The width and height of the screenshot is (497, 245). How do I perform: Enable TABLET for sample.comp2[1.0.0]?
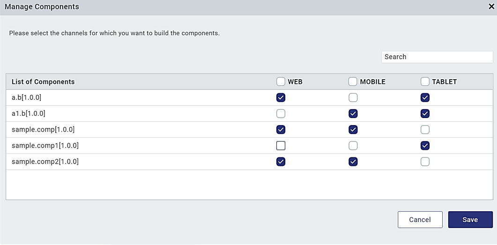[425, 162]
